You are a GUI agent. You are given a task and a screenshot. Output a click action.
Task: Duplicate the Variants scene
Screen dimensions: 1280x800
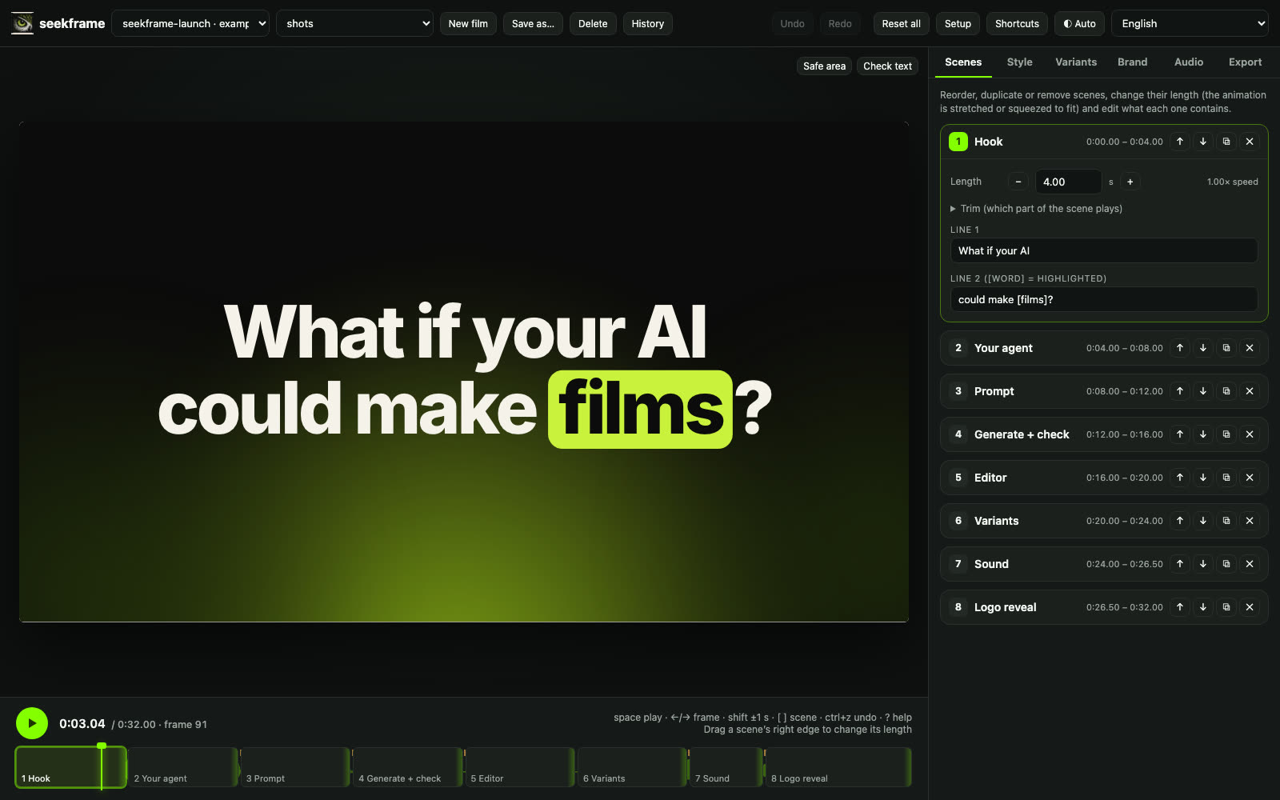(x=1226, y=521)
